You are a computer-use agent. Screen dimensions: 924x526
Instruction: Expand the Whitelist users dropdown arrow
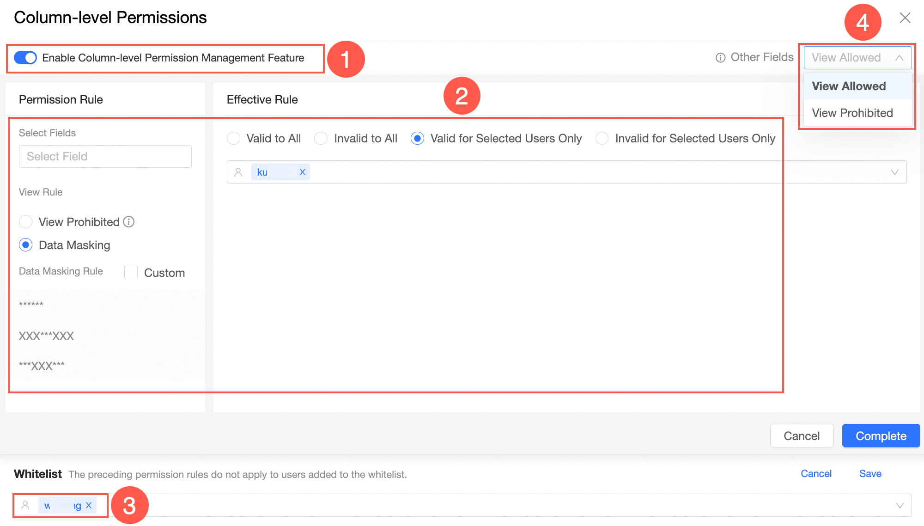click(900, 505)
